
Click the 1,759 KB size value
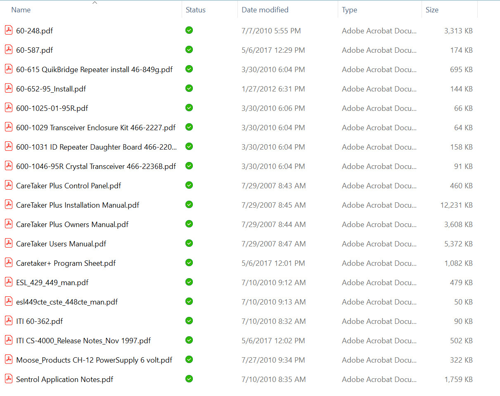pos(459,380)
